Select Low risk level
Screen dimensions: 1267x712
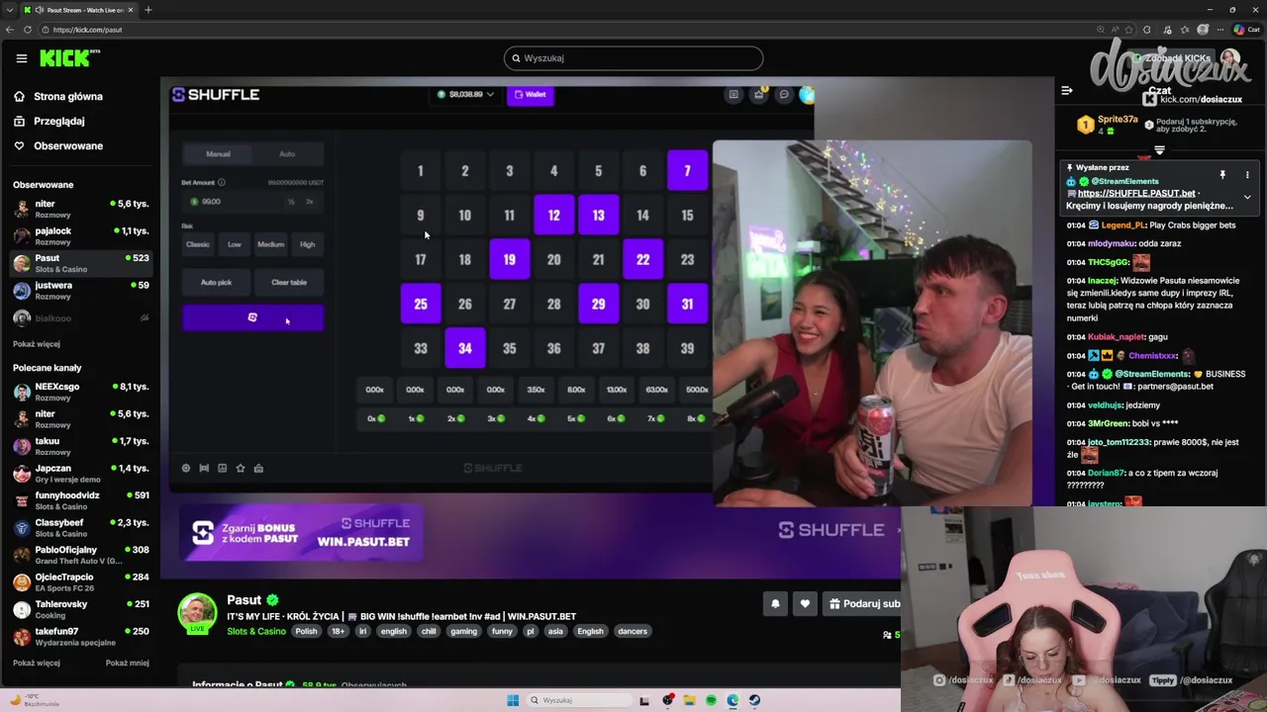[235, 244]
